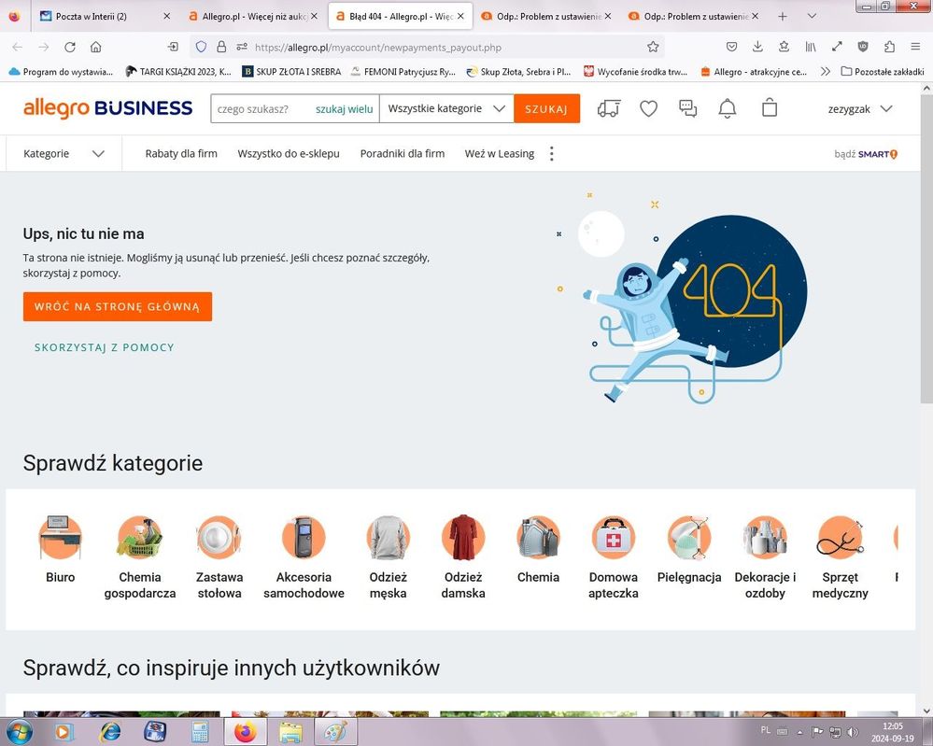Open Firefox downloads arrow icon
Viewport: 933px width, 746px height.
pos(757,47)
